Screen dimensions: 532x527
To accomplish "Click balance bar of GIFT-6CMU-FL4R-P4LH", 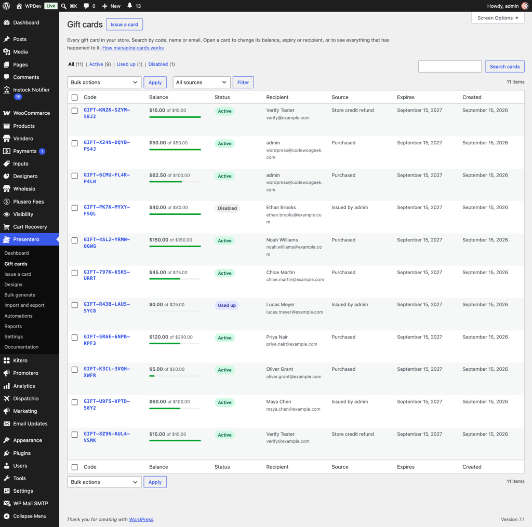I will [175, 182].
